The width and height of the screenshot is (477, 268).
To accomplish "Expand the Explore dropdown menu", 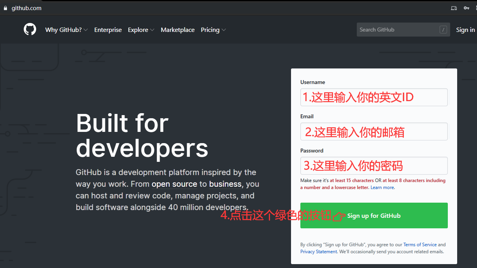I will 141,30.
